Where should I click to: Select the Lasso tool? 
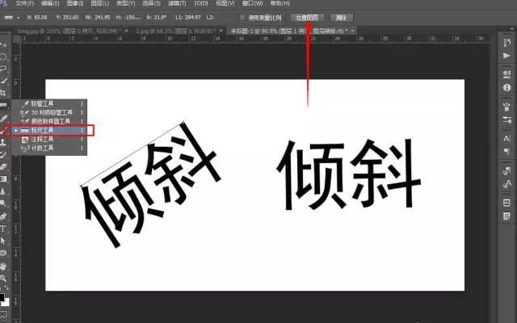coord(3,69)
